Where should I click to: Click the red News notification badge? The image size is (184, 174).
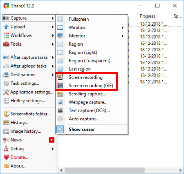pos(52,140)
